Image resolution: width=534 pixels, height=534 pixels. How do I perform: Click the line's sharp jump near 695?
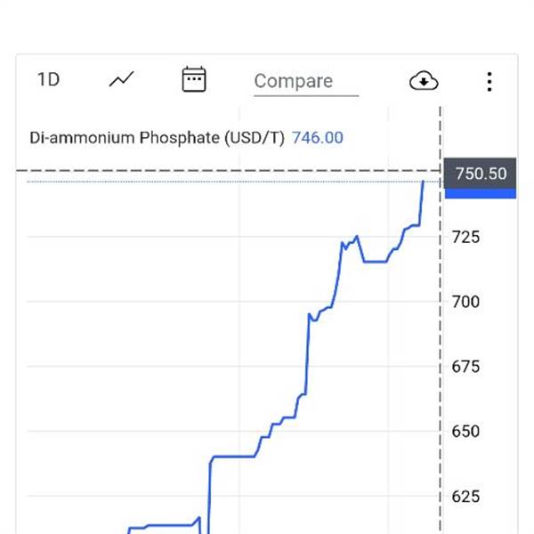(308, 354)
